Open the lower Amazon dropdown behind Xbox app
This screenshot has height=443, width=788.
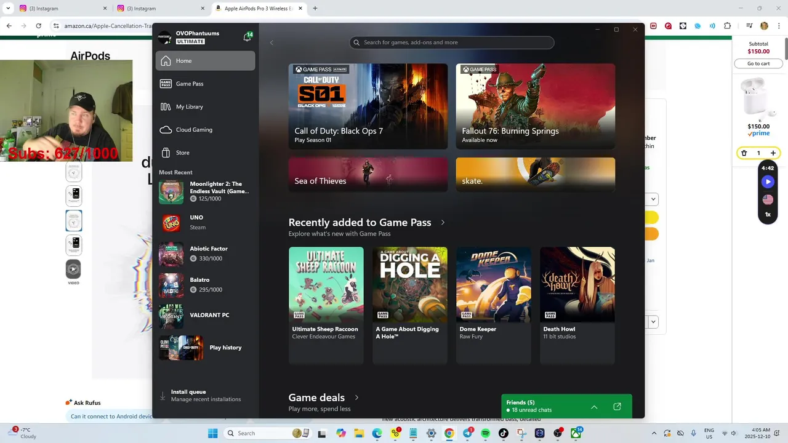(653, 322)
